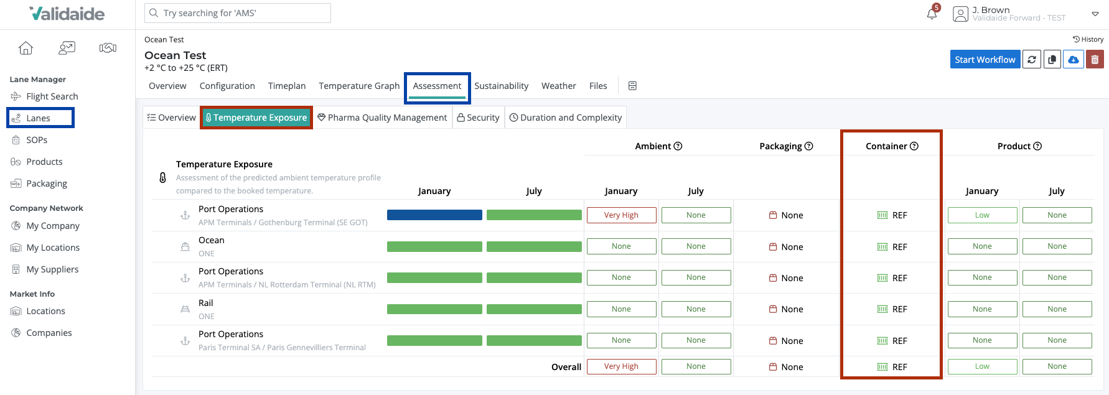Open the handshake icon in sidebar
This screenshot has width=1109, height=395.
click(x=108, y=48)
